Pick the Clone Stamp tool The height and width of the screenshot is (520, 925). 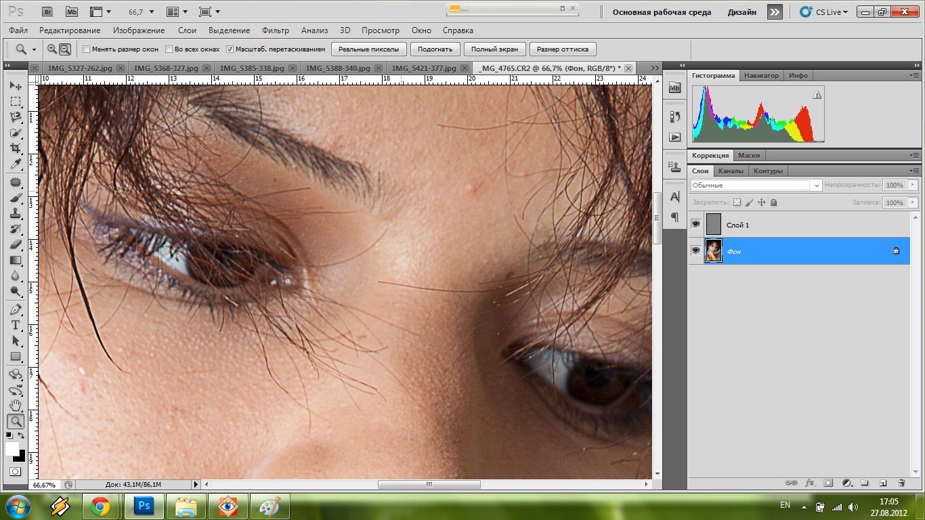coord(16,214)
